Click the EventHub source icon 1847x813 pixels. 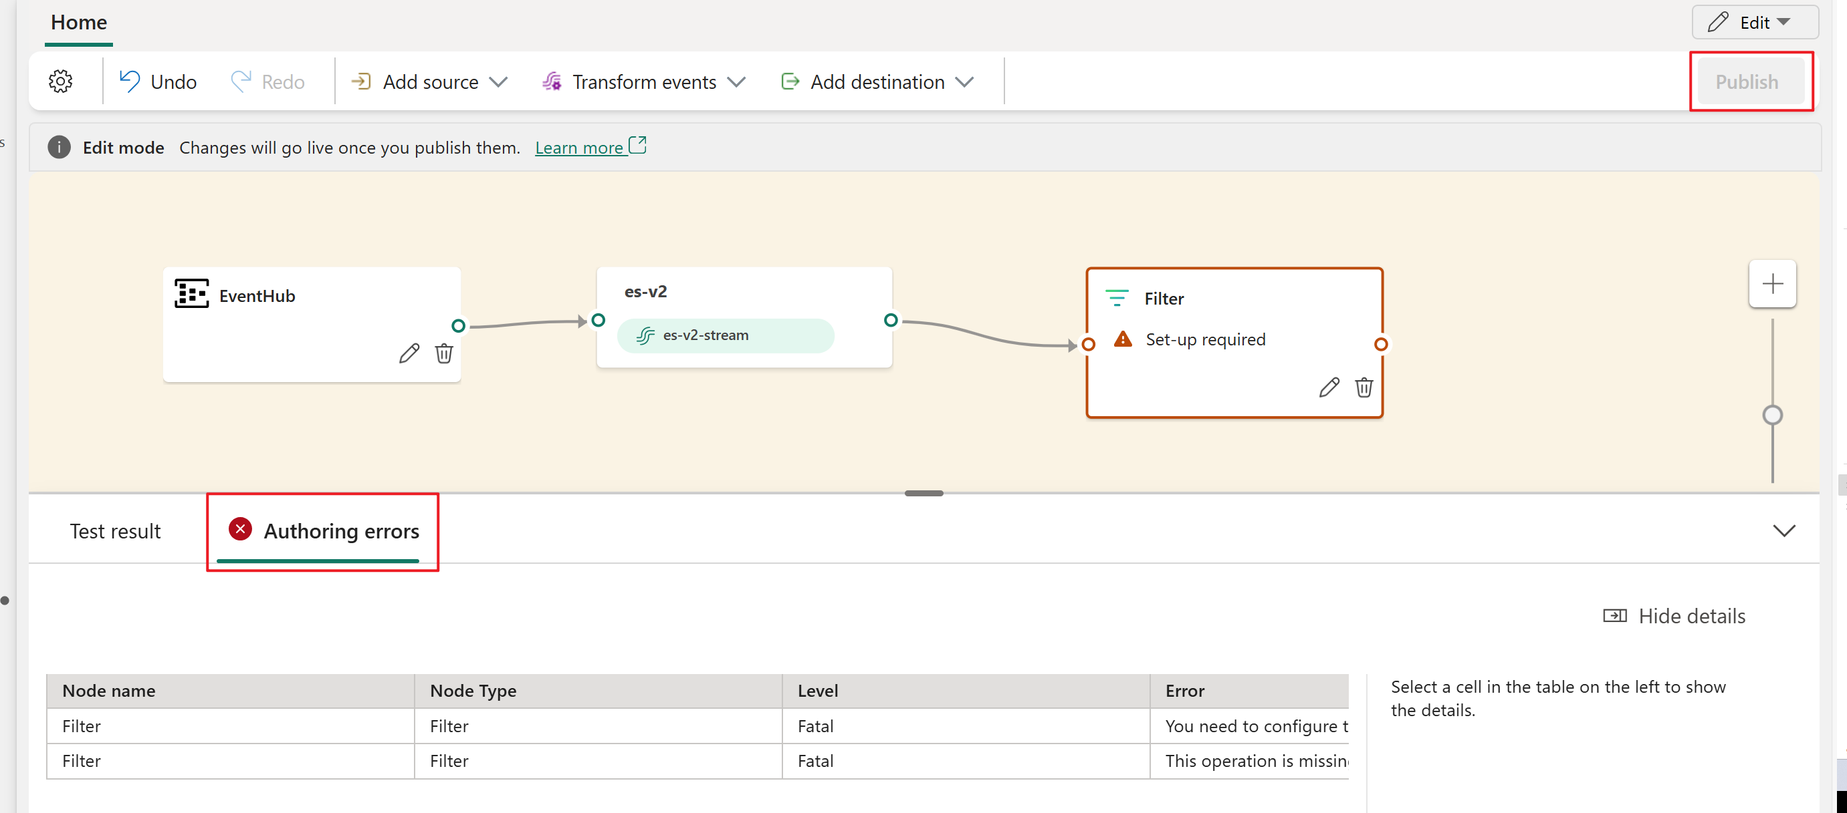point(192,295)
